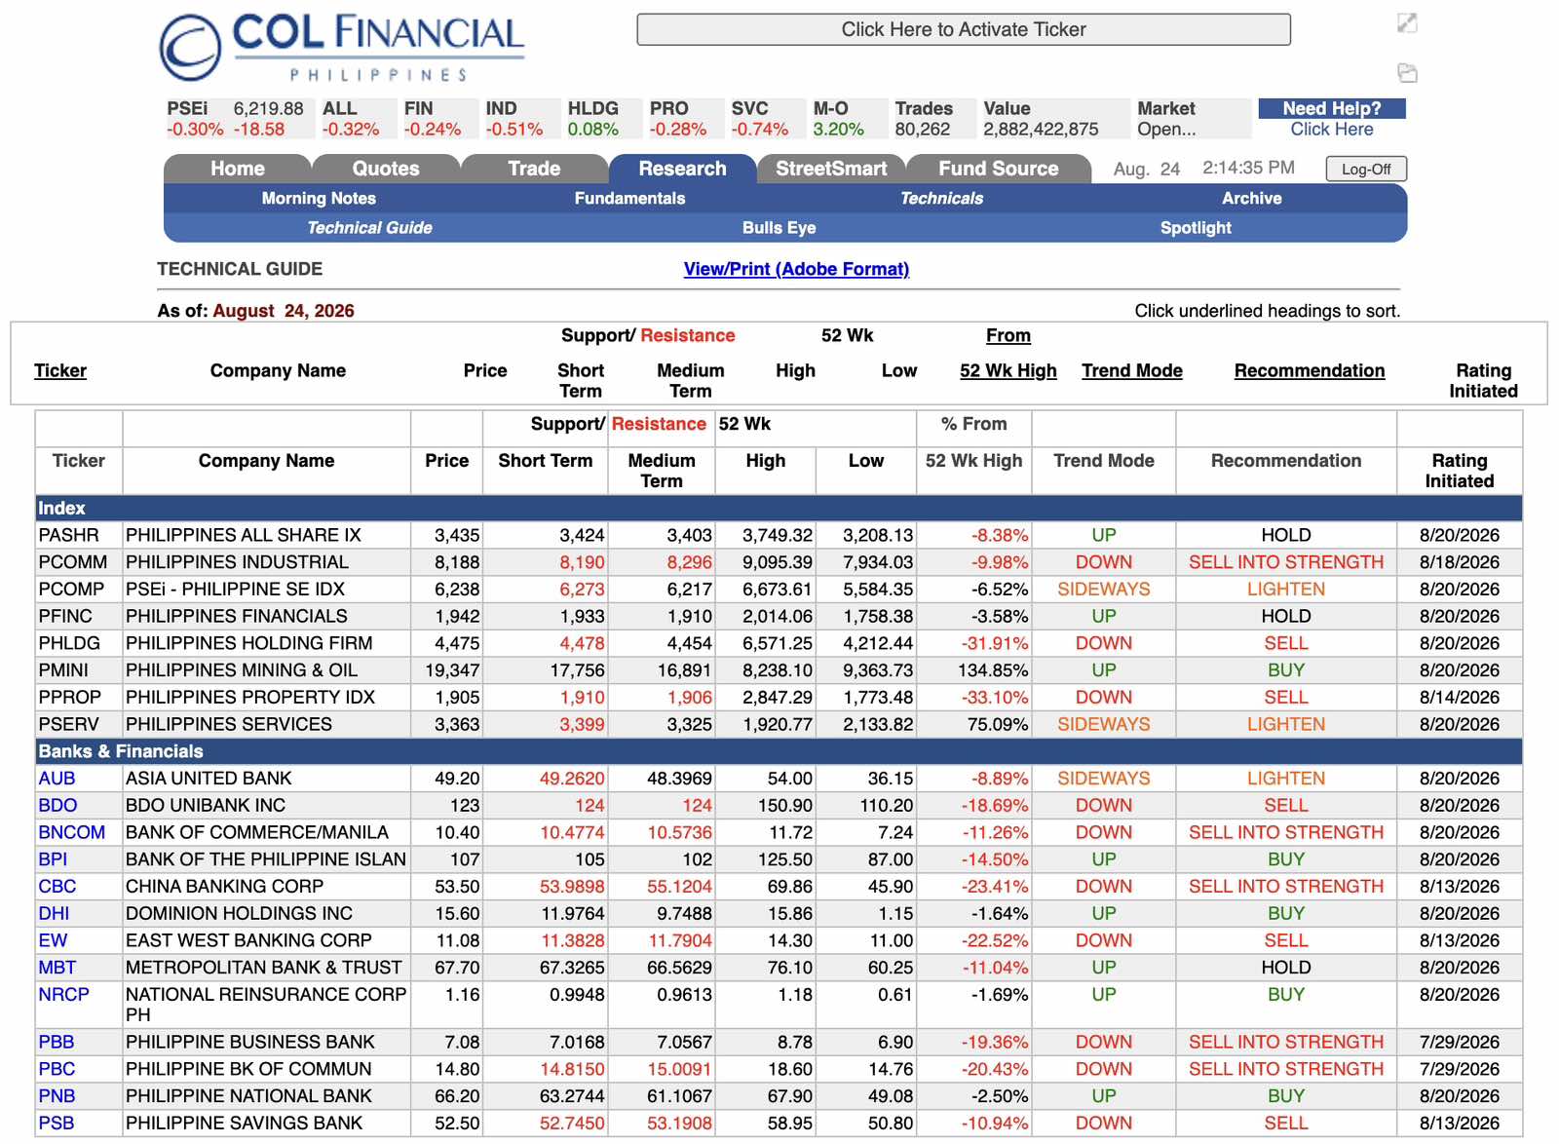
Task: Click the Trades count 80,262
Action: pos(923,129)
